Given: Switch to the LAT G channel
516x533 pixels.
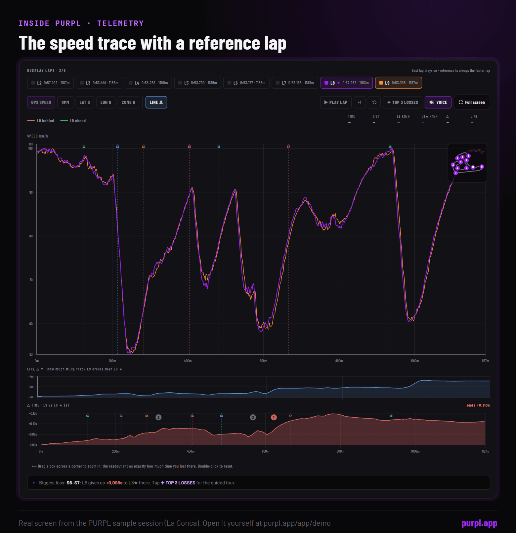Looking at the screenshot, I should click(85, 102).
